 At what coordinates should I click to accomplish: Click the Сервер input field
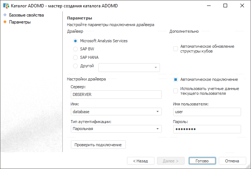pyautogui.click(x=116, y=94)
